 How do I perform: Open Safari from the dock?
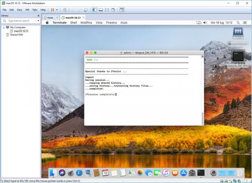(x=79, y=173)
